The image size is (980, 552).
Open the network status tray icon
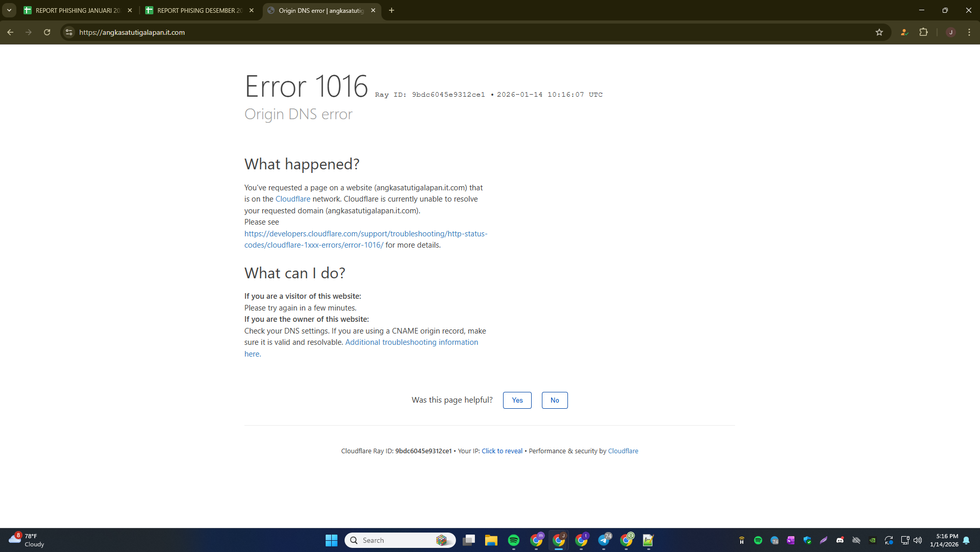pos(905,540)
